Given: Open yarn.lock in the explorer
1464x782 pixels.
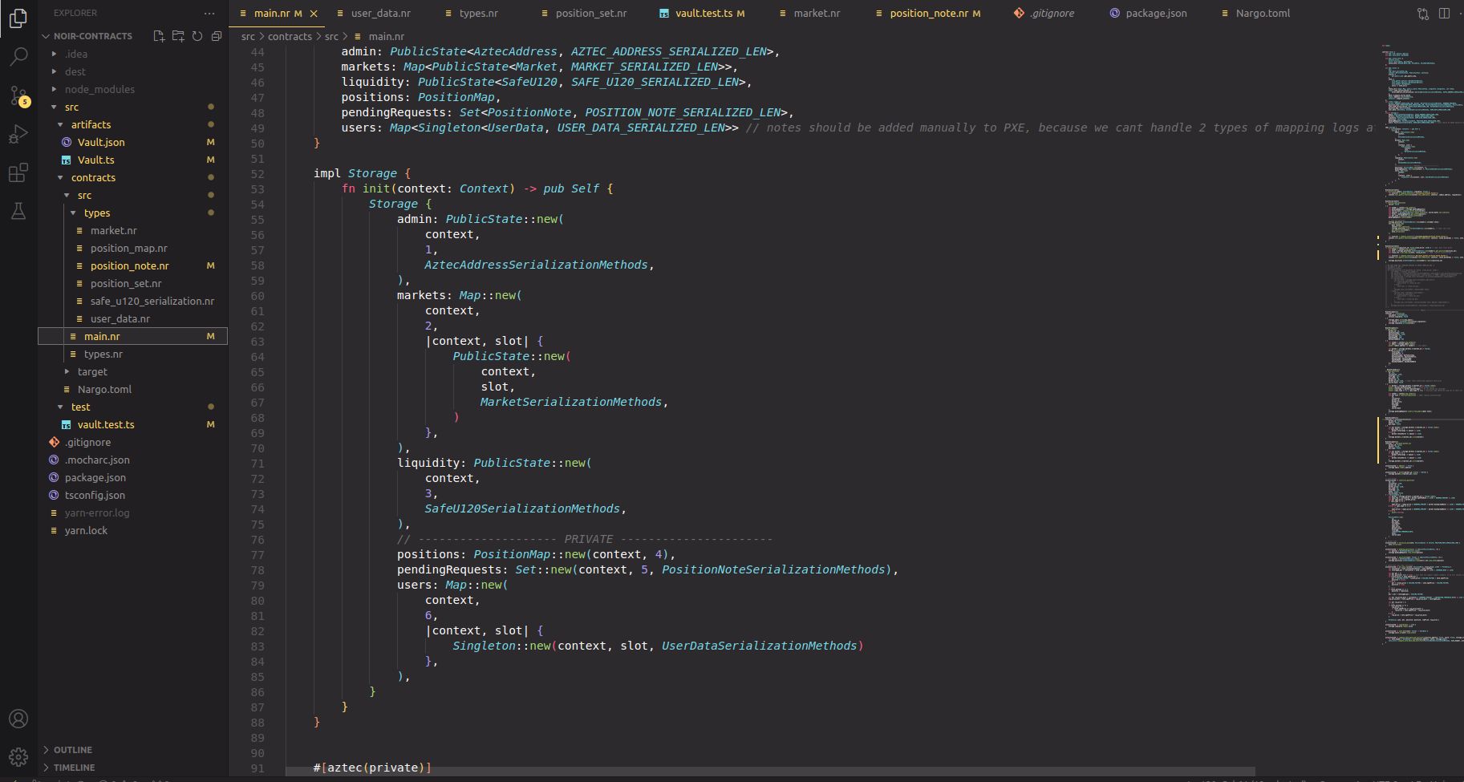Looking at the screenshot, I should pos(86,530).
